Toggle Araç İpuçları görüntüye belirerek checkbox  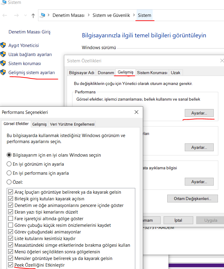click(x=11, y=192)
